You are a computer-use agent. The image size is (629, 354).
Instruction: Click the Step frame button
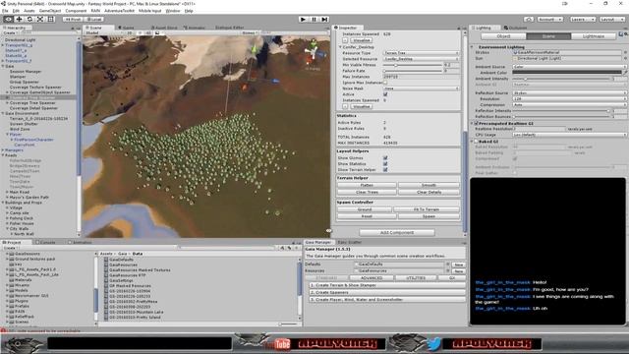(x=324, y=19)
